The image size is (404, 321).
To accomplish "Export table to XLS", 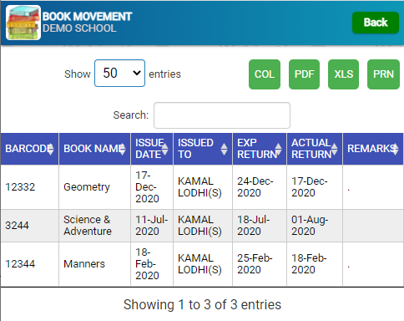I will [x=344, y=74].
